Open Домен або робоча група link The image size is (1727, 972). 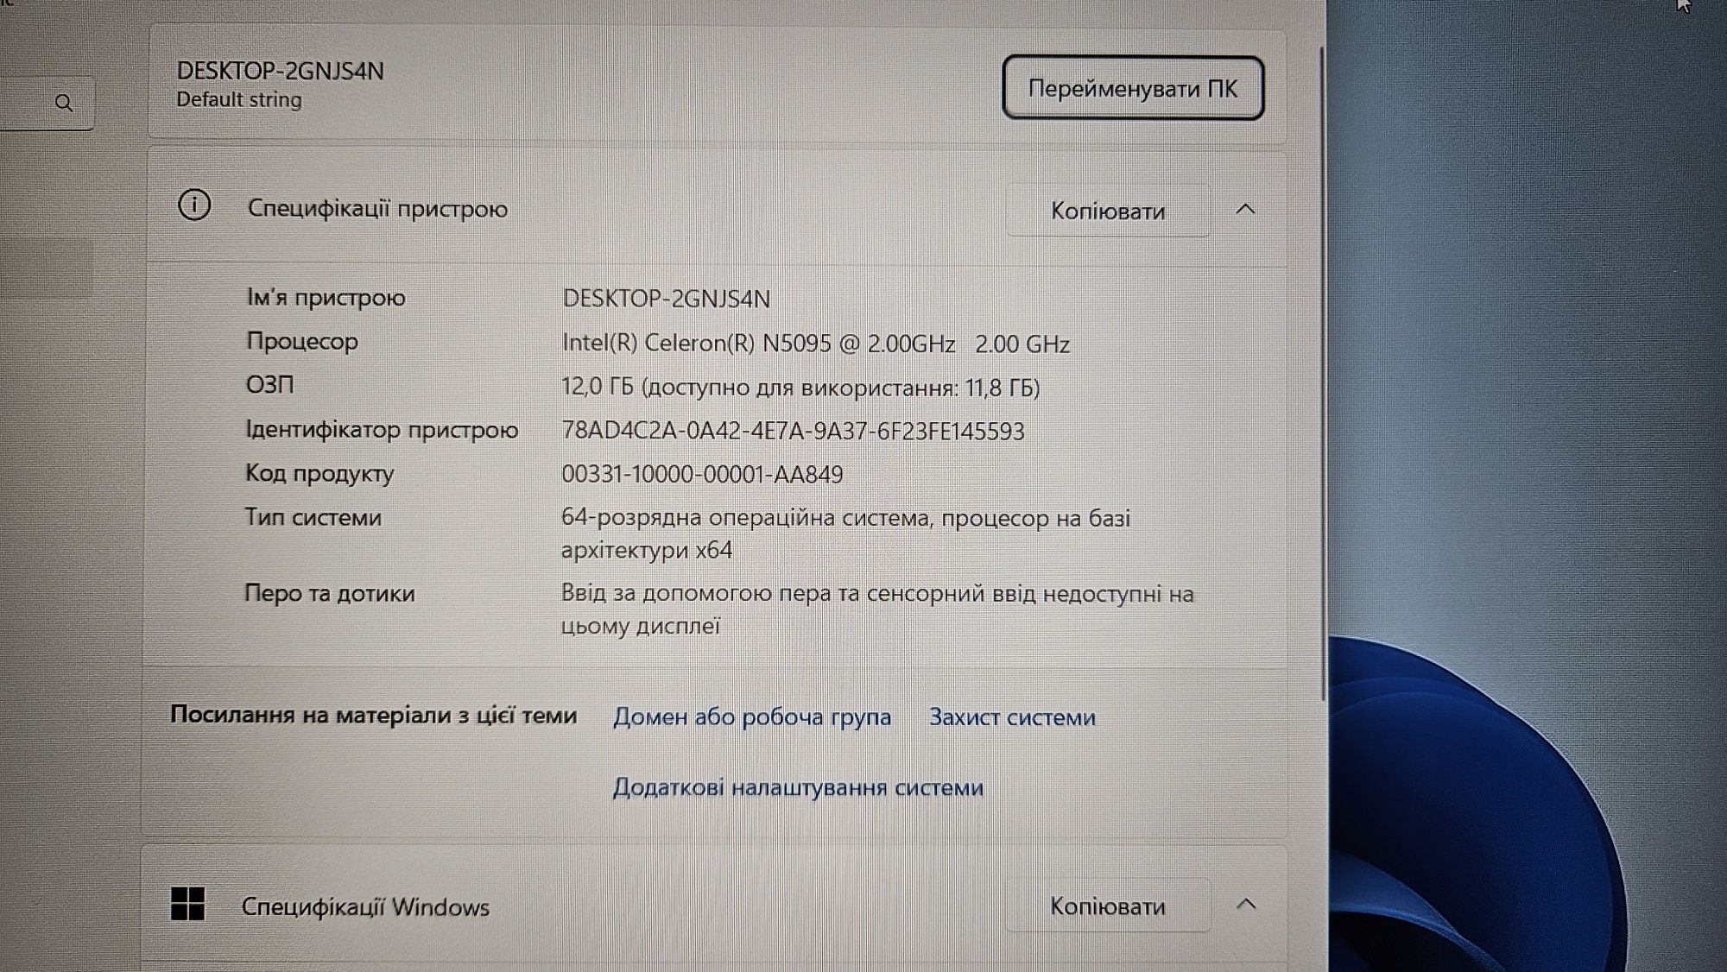pos(752,716)
